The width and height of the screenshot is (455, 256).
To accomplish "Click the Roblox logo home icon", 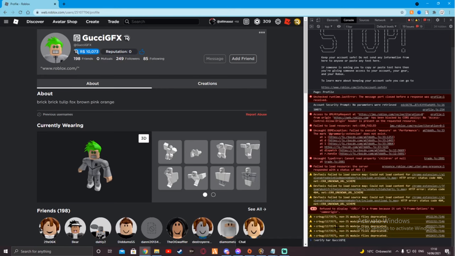I will coord(16,22).
